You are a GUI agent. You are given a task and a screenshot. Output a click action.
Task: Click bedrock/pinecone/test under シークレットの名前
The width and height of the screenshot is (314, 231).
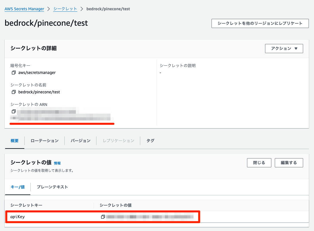coord(39,92)
